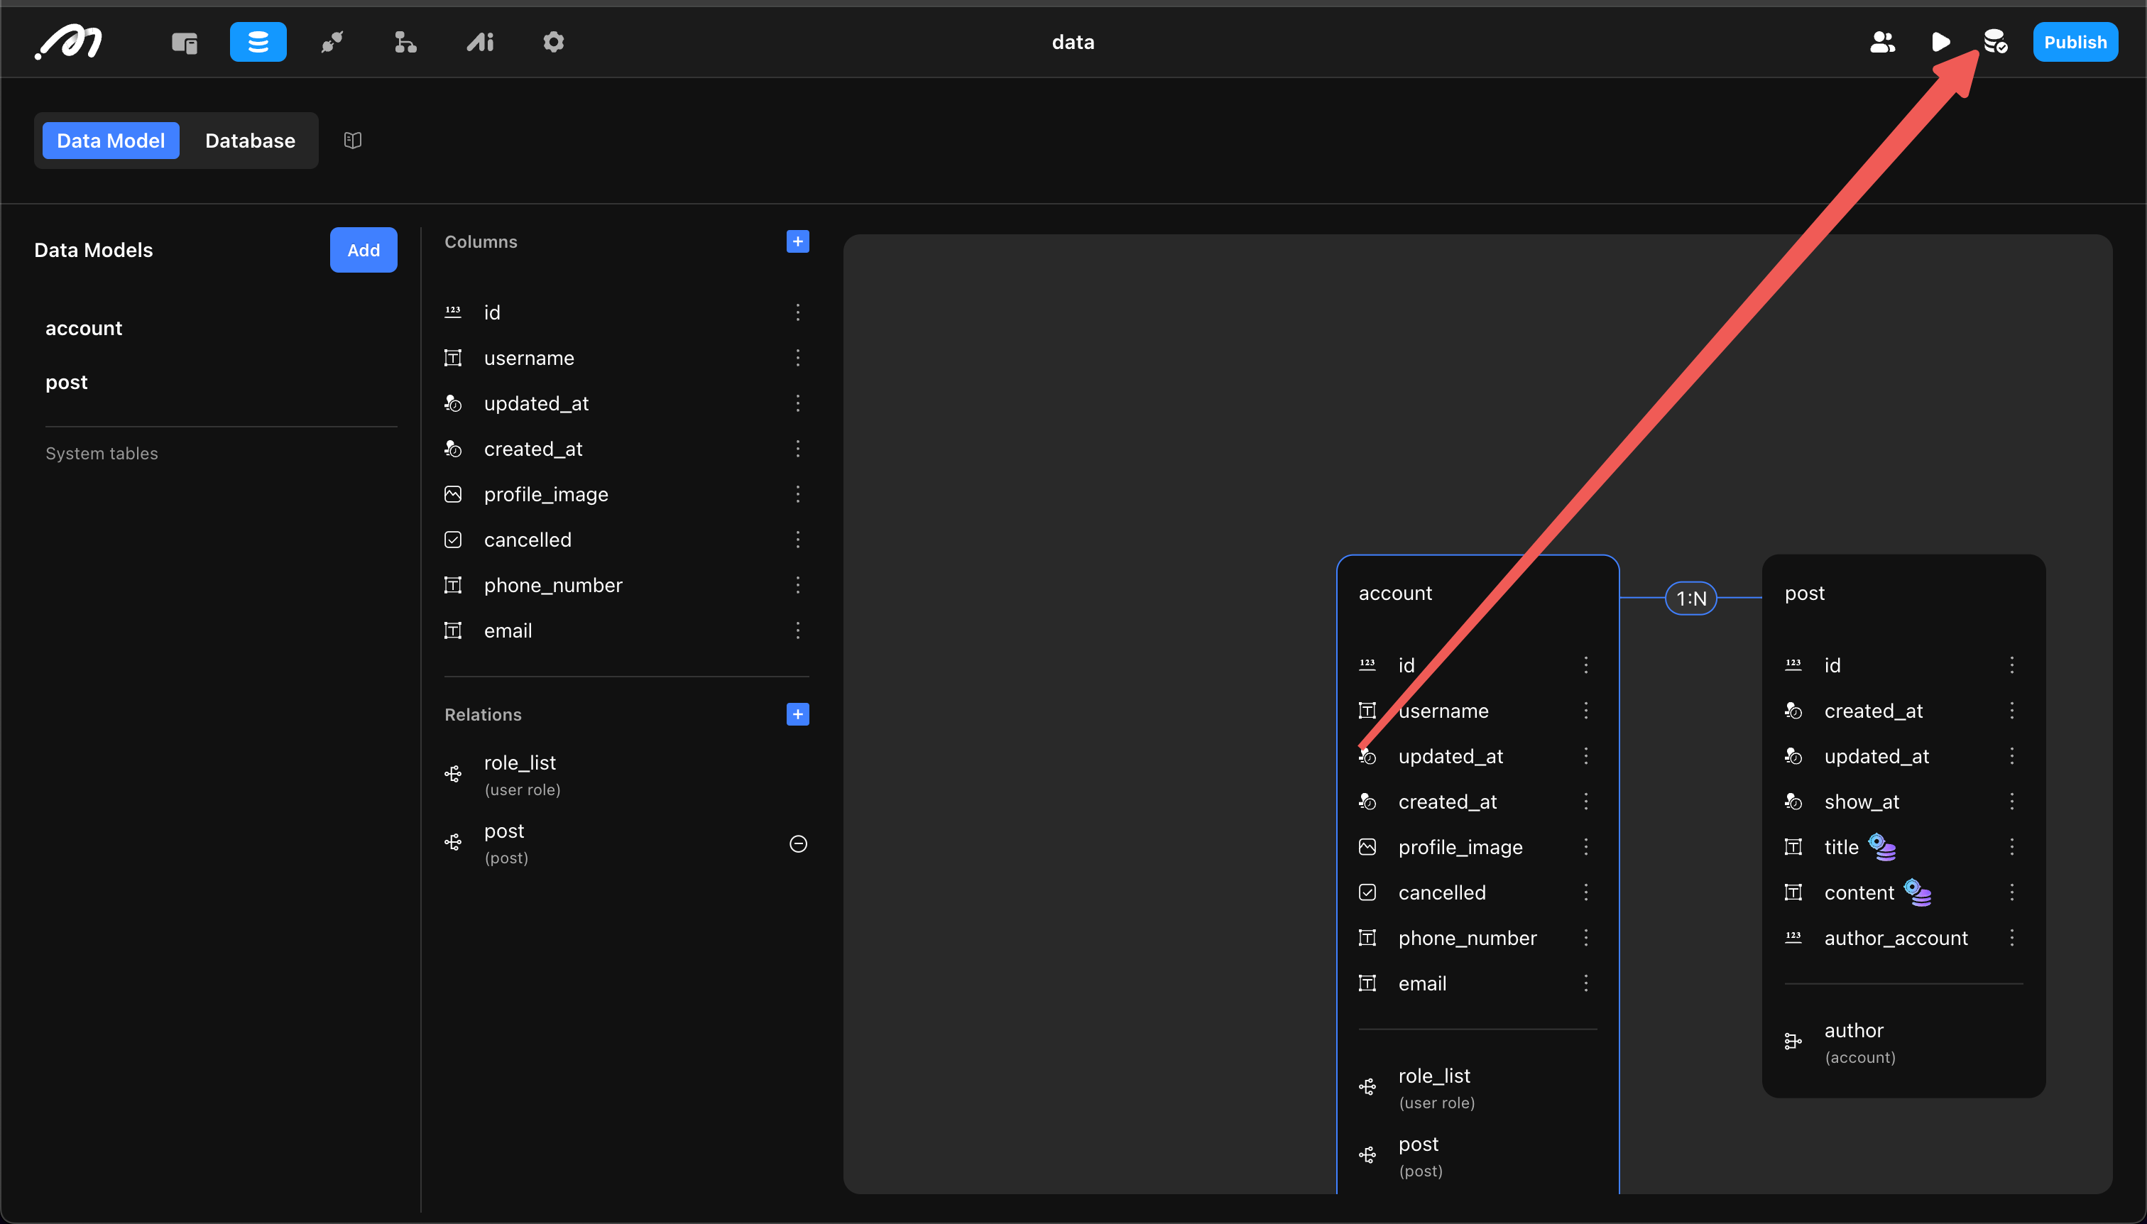Click profile_image field in account card

pyautogui.click(x=1461, y=848)
